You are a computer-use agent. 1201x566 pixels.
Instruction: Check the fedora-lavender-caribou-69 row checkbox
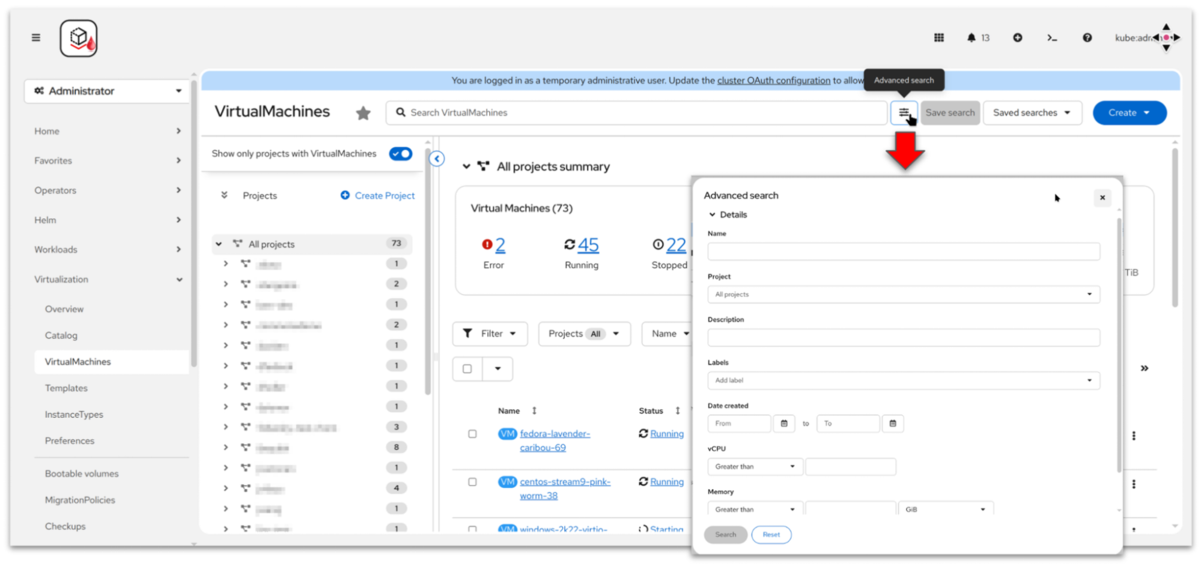(472, 434)
